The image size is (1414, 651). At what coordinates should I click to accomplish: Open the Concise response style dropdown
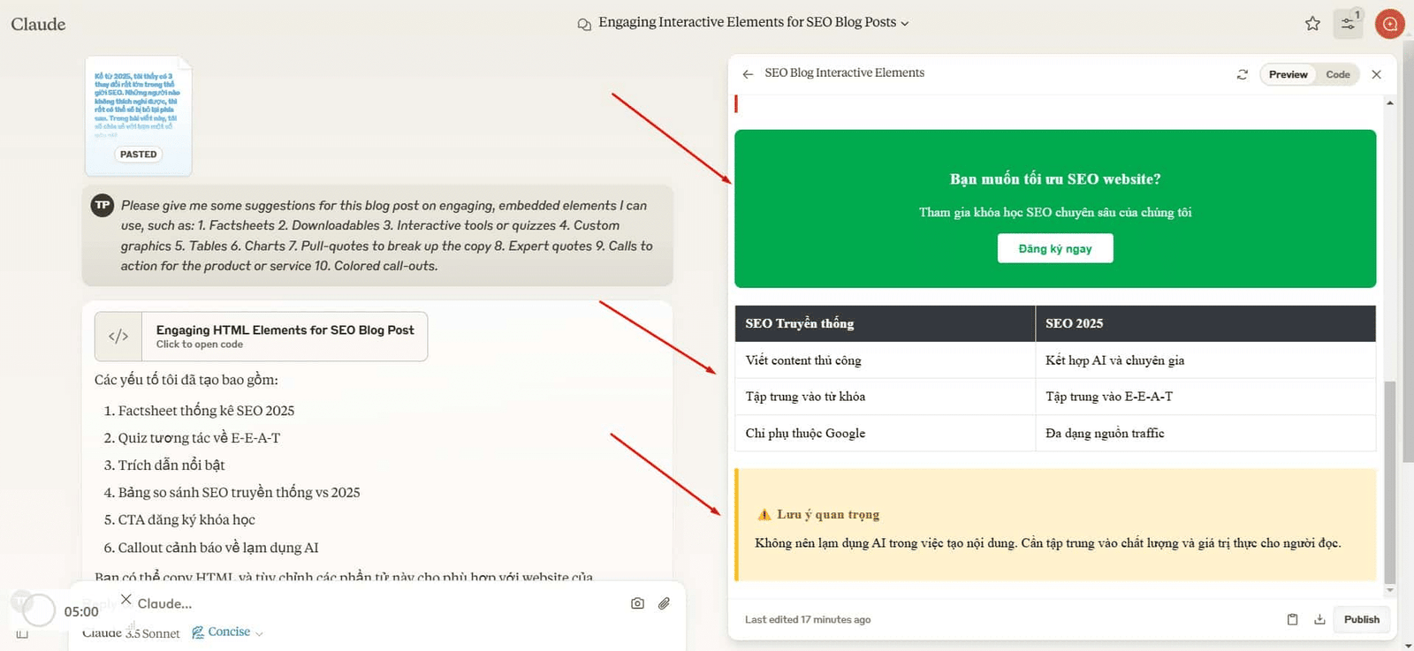[228, 632]
